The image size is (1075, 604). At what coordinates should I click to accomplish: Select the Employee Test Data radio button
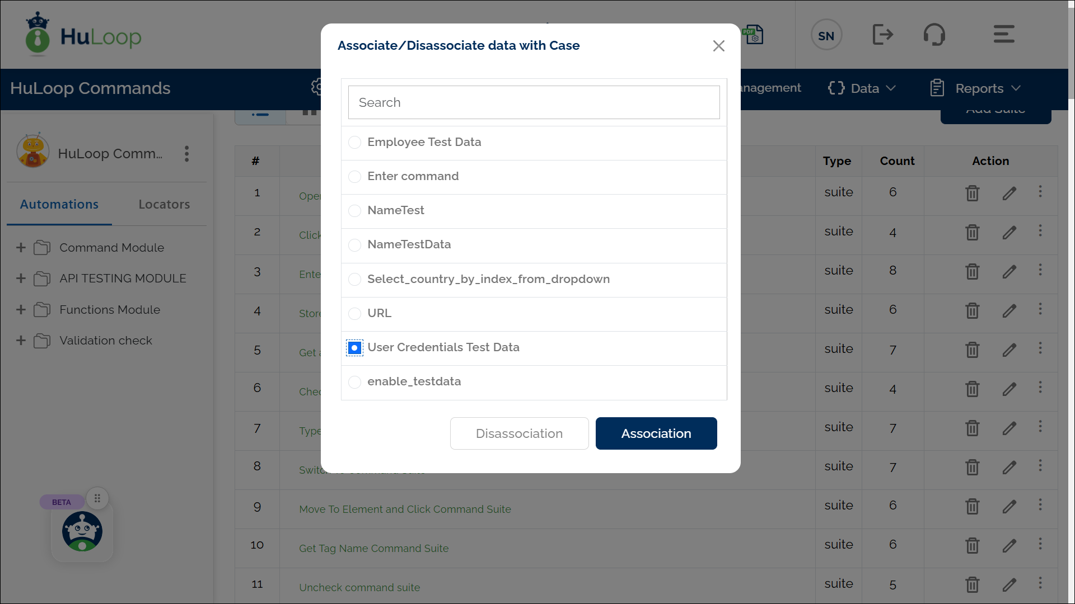pos(354,143)
